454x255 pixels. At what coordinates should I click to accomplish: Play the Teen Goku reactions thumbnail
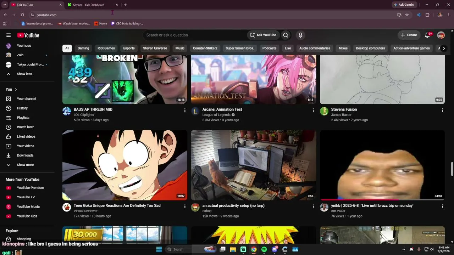125,165
